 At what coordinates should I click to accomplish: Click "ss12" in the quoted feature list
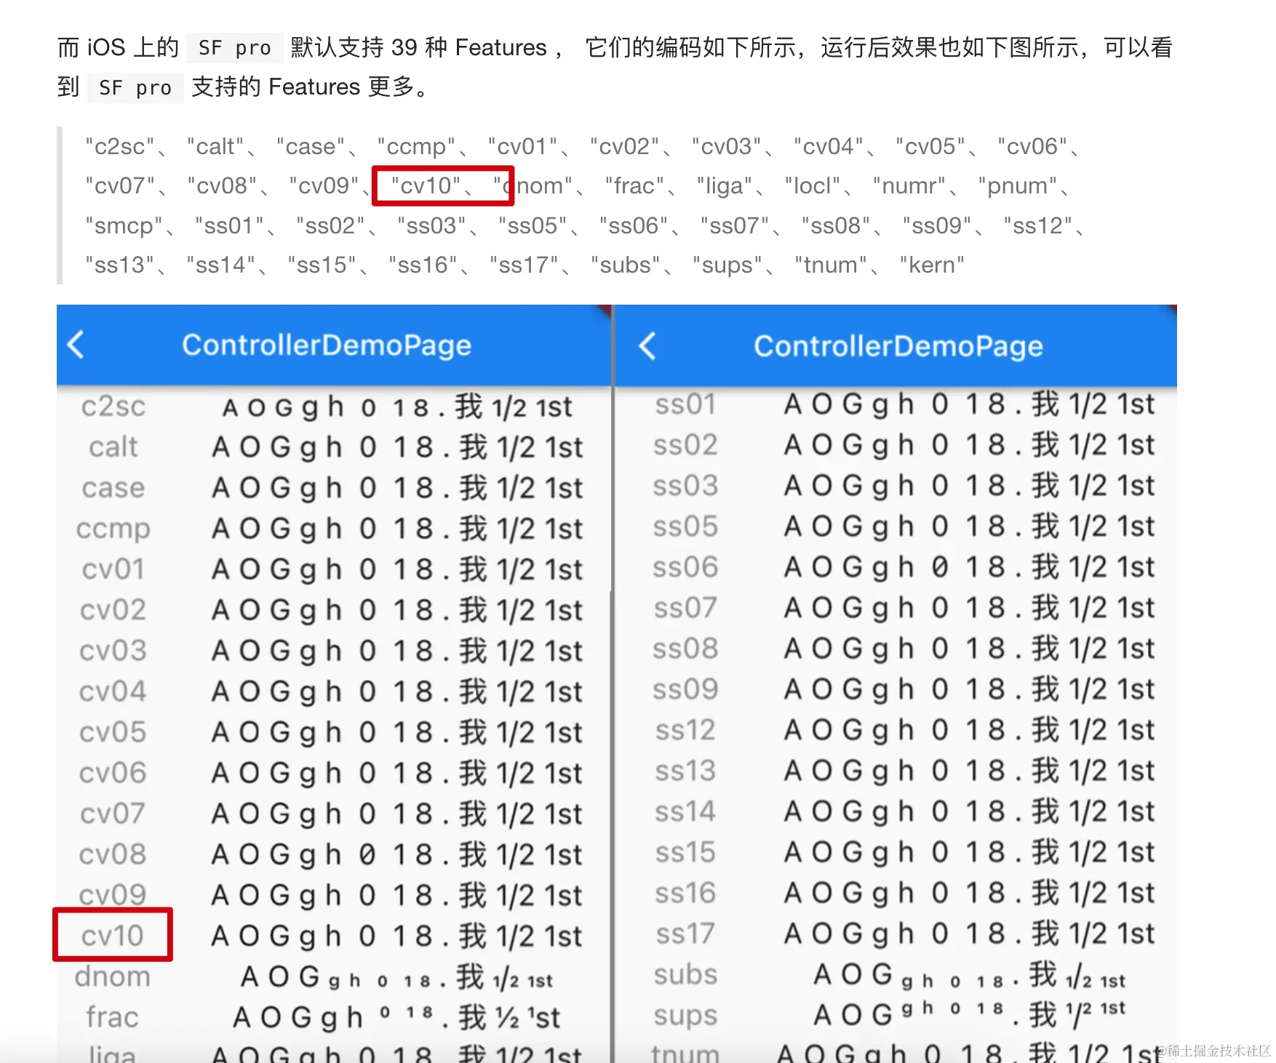[x=1038, y=226]
